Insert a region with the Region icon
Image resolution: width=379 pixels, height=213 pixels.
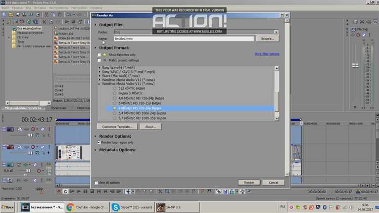[209, 191]
